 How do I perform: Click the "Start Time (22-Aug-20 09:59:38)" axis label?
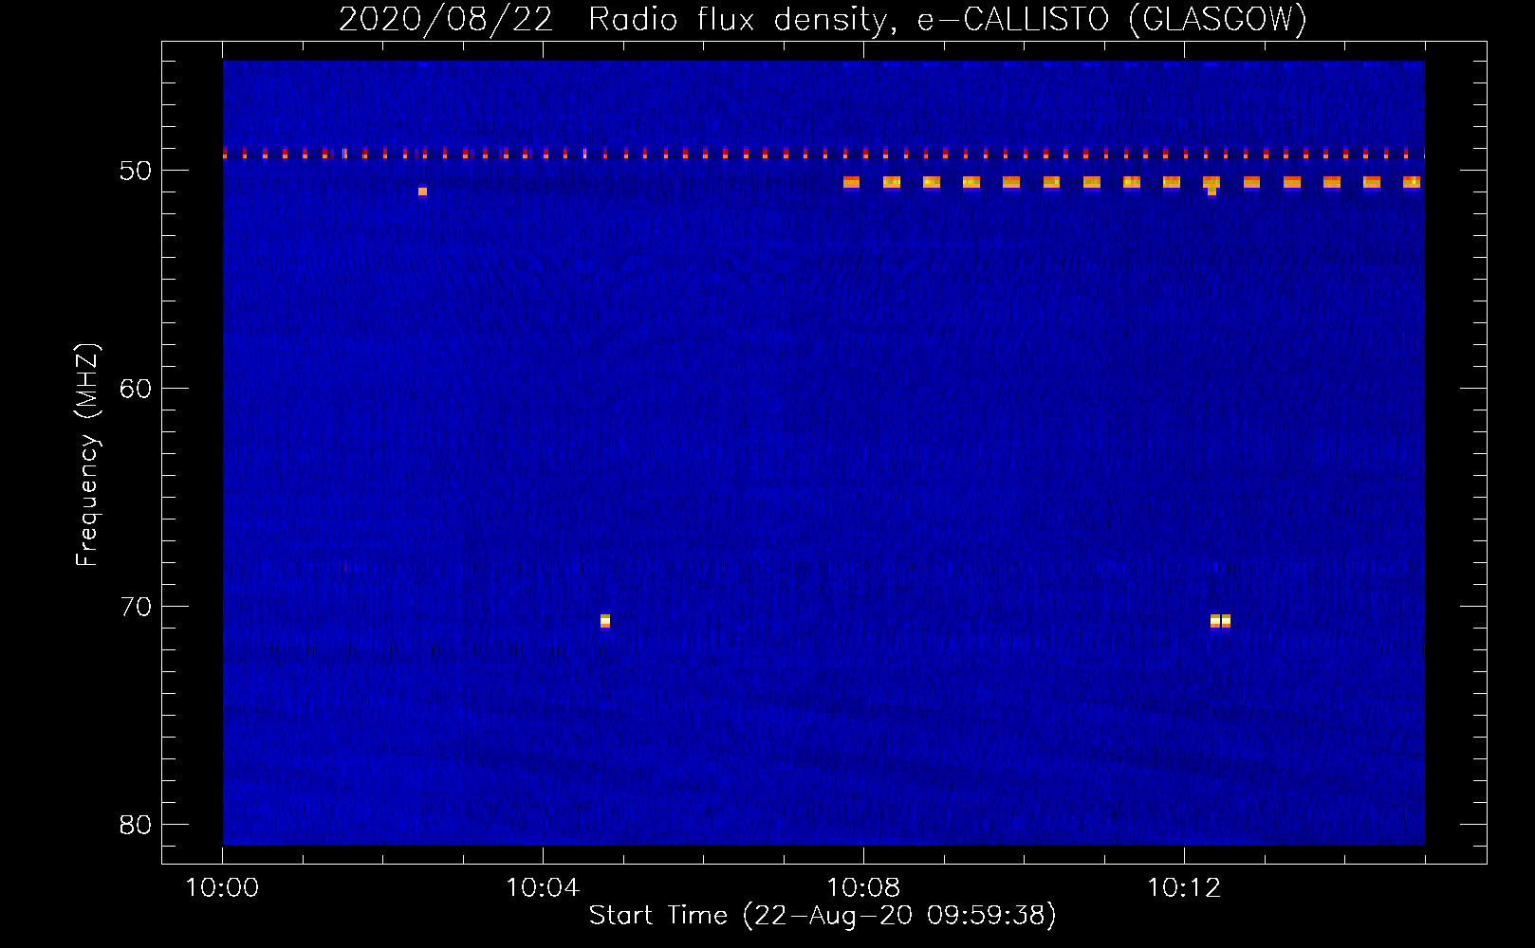823,916
